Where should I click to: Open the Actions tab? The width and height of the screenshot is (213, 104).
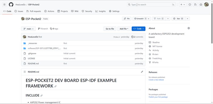[49, 11]
